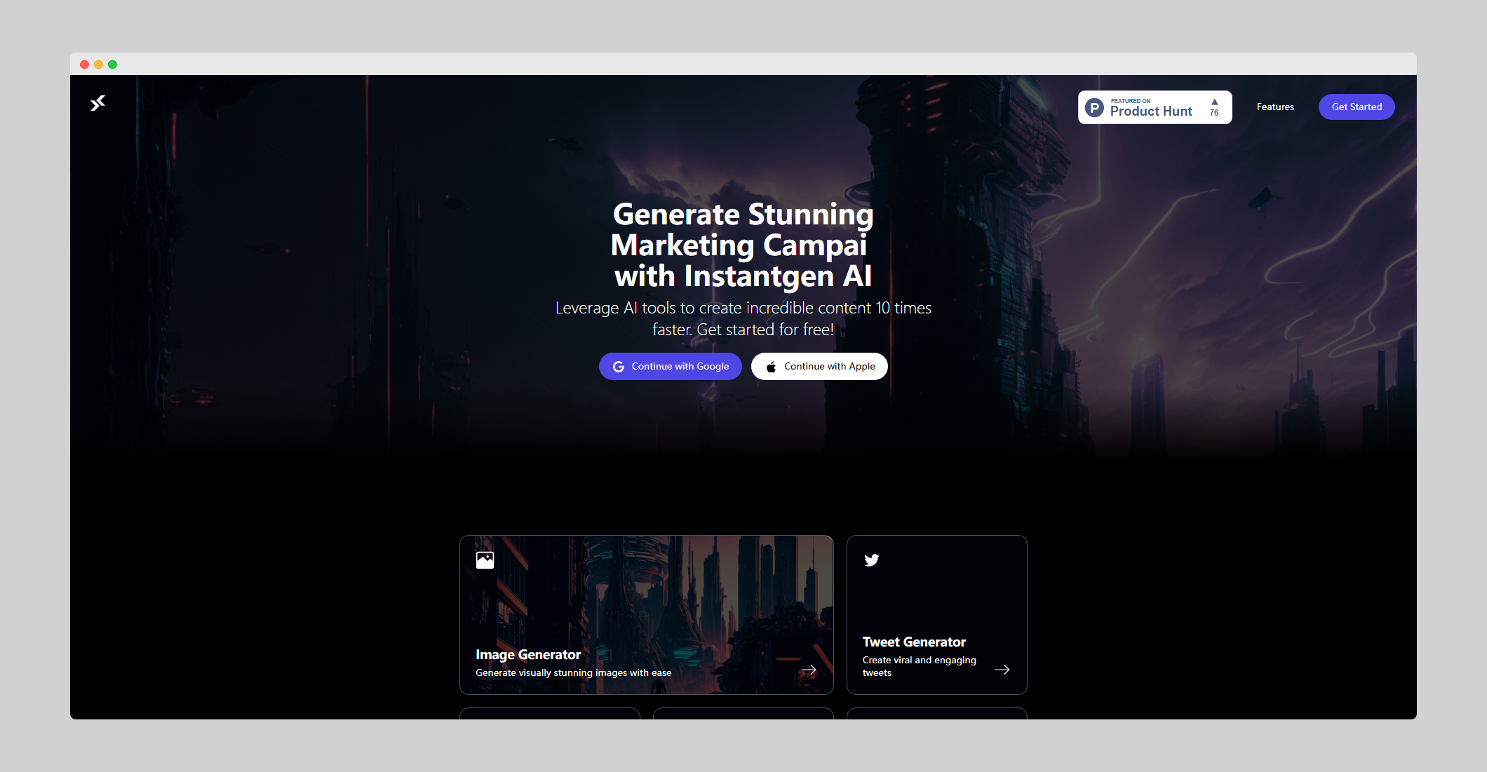Click the arrow on Tweet Generator card
This screenshot has width=1487, height=772.
pos(1002,670)
